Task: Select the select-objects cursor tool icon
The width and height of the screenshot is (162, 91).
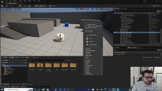Action: pyautogui.click(x=76, y=9)
